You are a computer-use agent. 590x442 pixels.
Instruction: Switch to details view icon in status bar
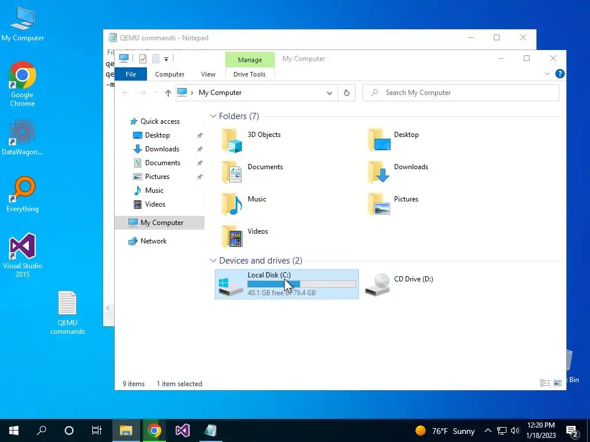click(545, 383)
